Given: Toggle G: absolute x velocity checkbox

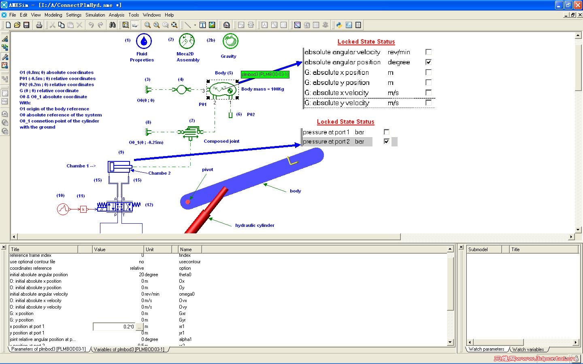Looking at the screenshot, I should 428,93.
